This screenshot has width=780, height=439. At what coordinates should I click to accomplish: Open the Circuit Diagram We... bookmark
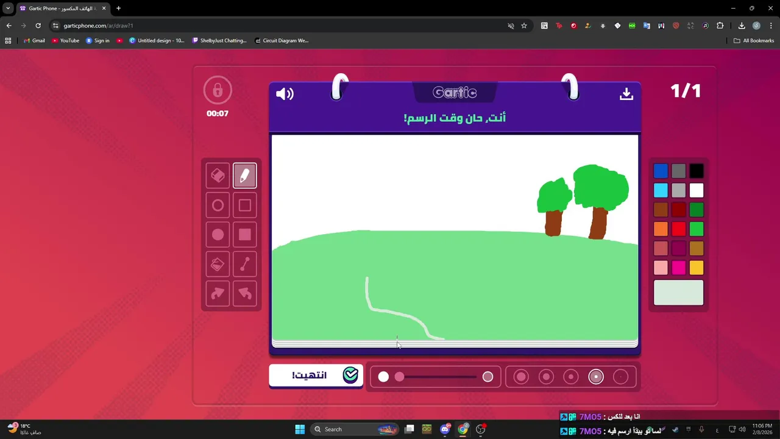coord(282,41)
